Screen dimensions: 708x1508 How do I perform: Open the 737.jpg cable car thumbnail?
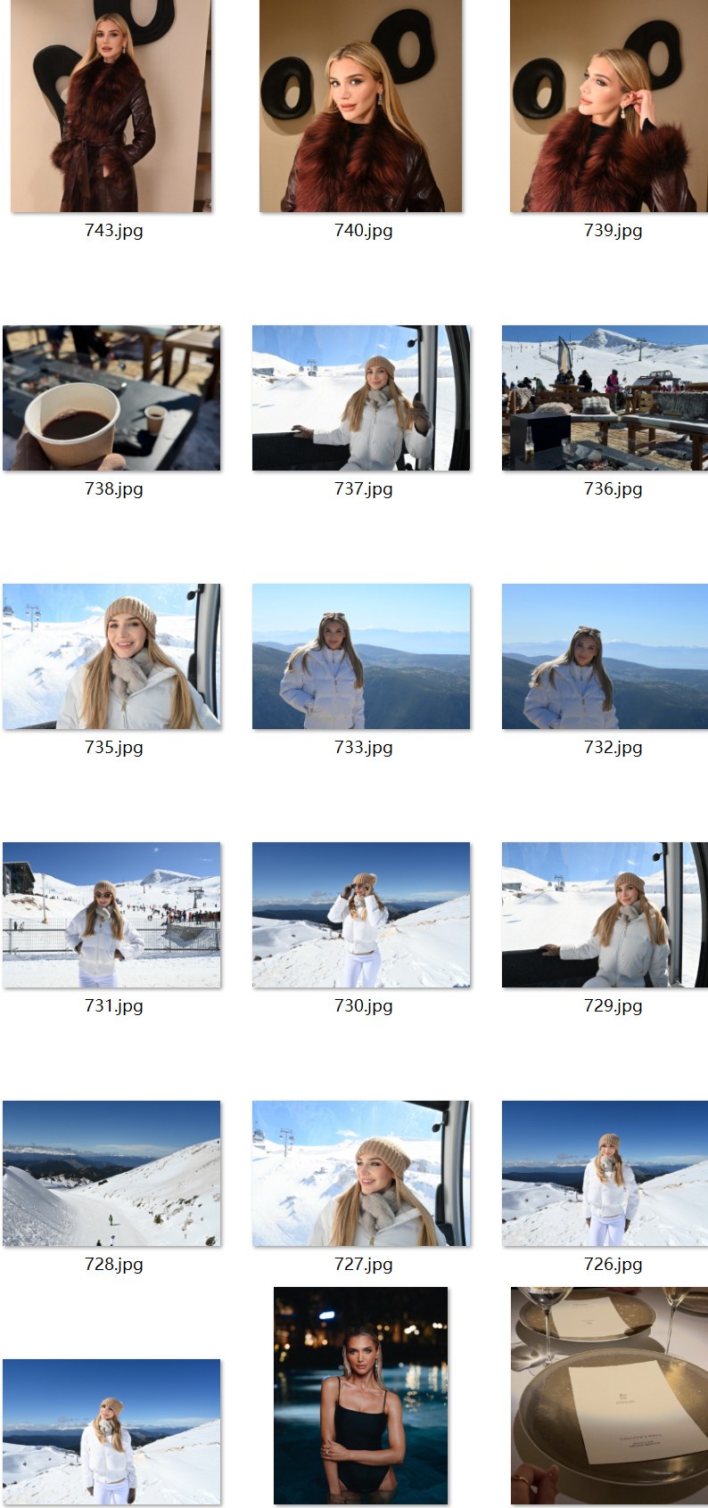[361, 397]
